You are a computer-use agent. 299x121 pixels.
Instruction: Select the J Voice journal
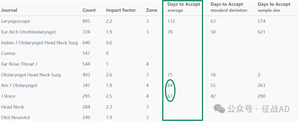coord(8,96)
